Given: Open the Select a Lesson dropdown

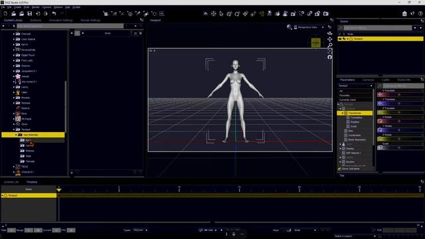Looking at the screenshot, I should [355, 236].
